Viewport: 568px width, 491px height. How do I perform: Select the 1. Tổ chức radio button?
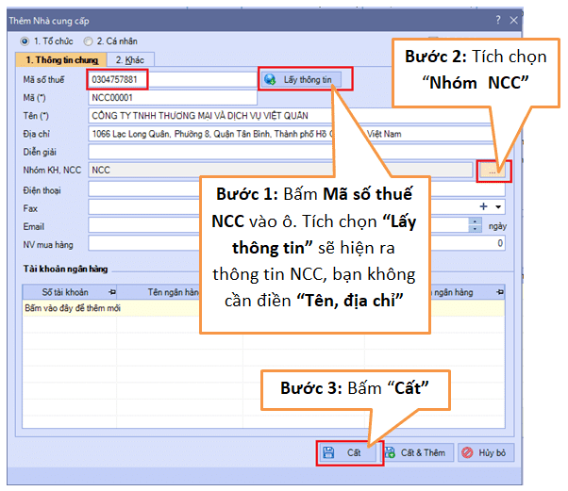point(25,41)
